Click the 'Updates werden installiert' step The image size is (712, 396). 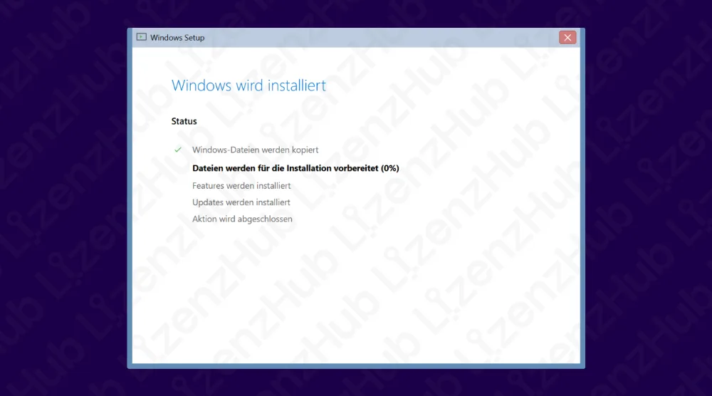tap(241, 202)
